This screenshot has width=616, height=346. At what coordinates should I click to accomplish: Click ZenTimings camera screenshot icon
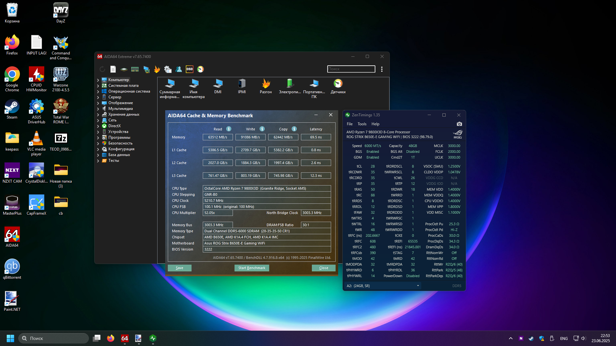[x=459, y=124]
